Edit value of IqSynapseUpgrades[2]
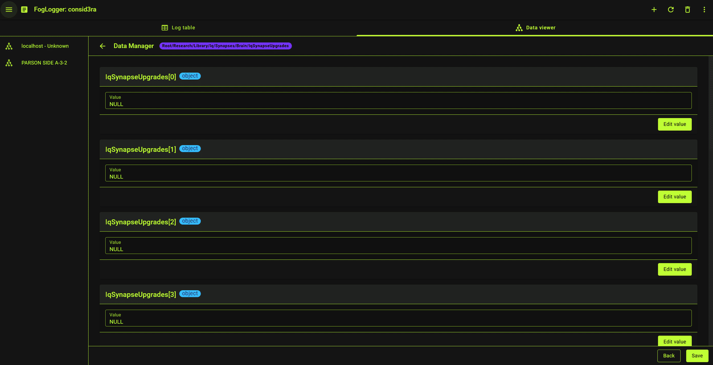The height and width of the screenshot is (365, 713). 675,269
